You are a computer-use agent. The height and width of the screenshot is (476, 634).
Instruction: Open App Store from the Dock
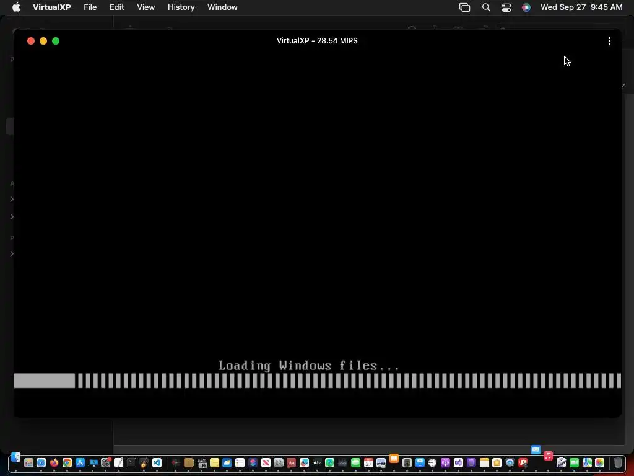(80, 462)
